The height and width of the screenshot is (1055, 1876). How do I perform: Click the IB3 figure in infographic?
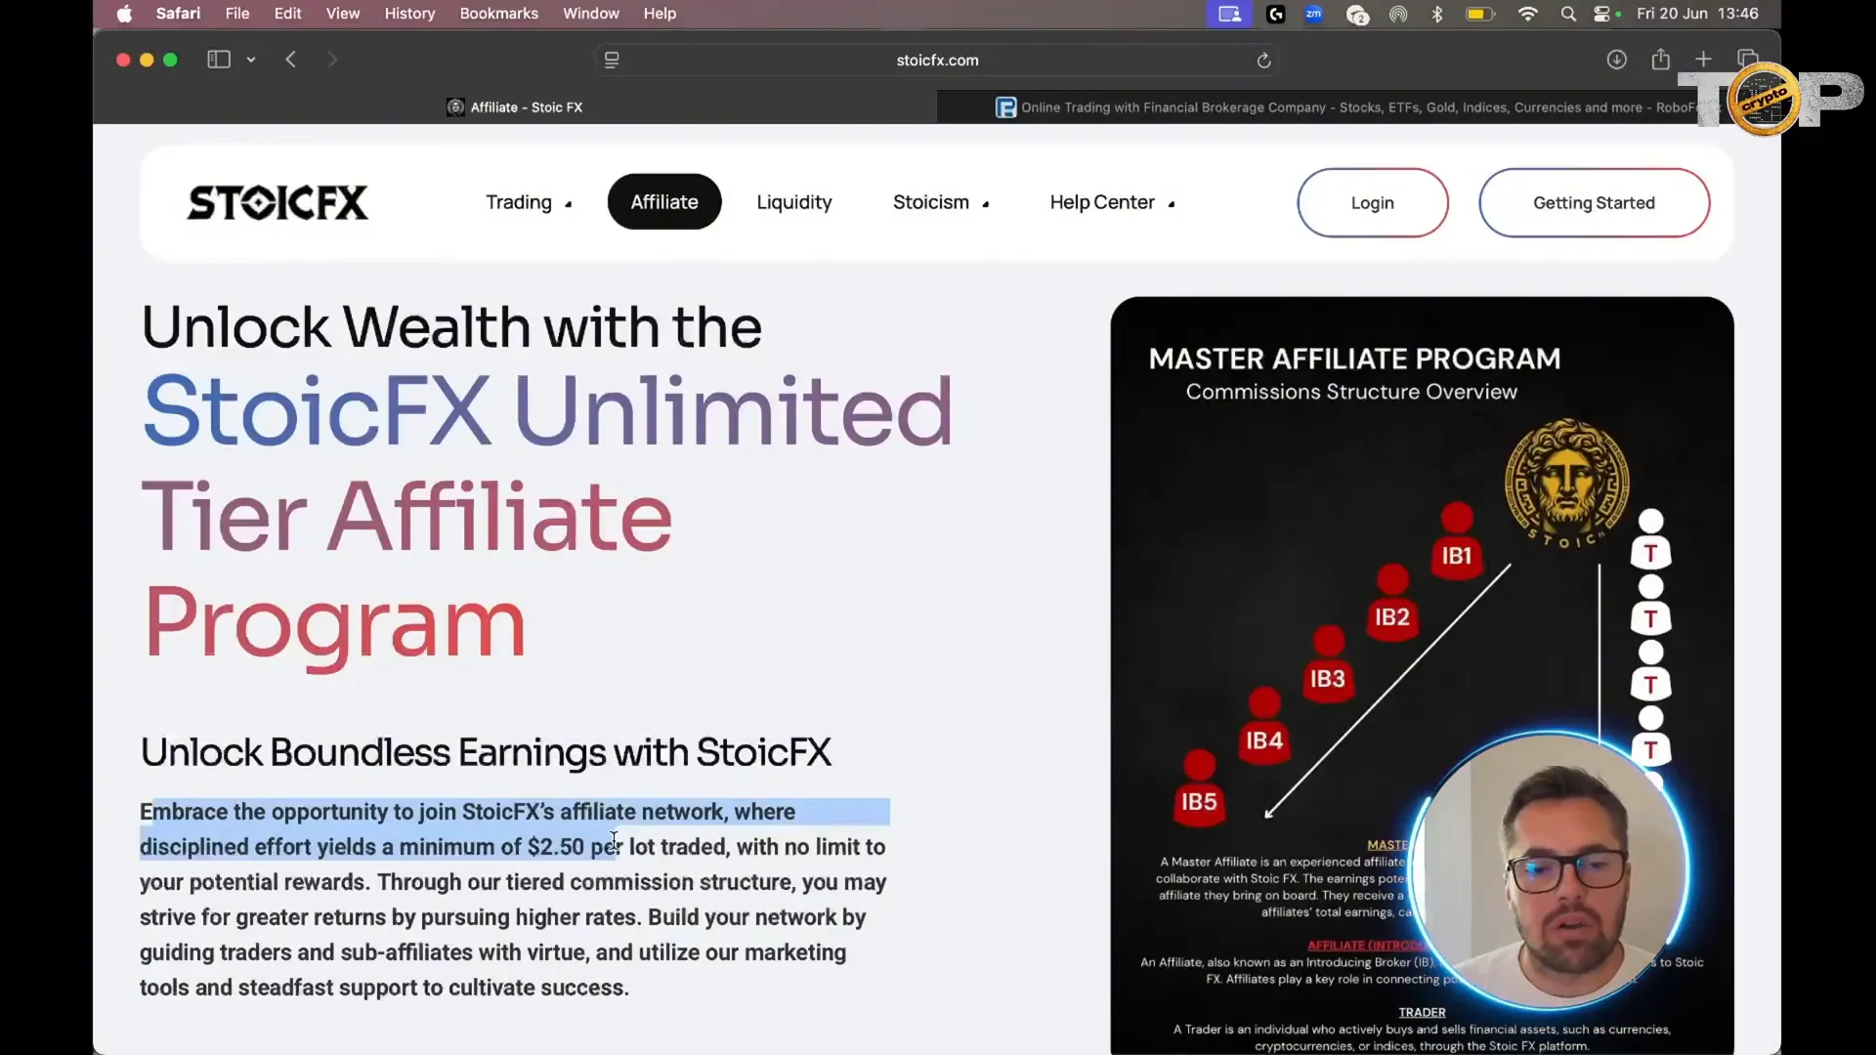(x=1328, y=663)
